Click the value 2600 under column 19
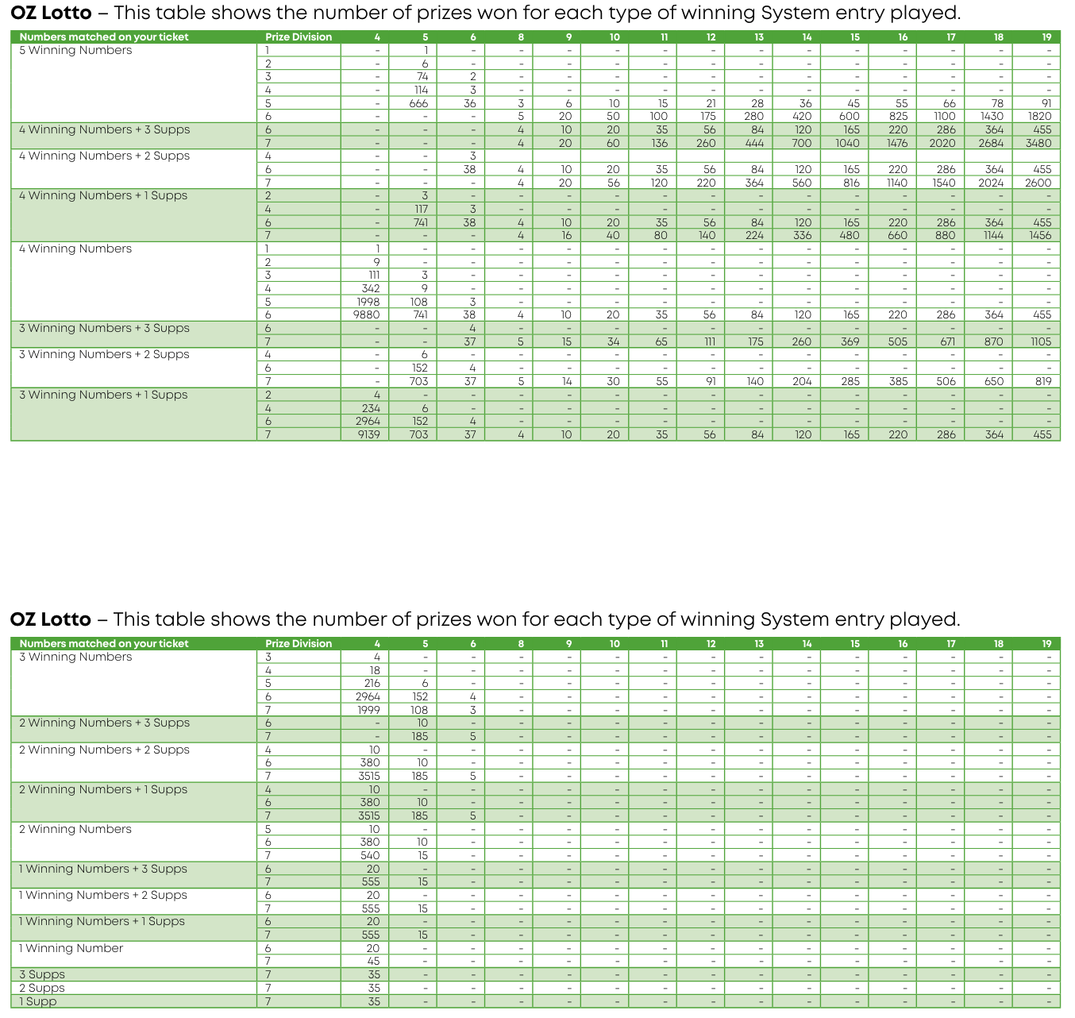 [1038, 183]
